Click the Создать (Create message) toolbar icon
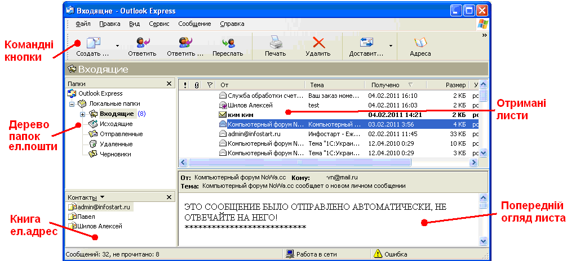567x261 pixels. point(92,43)
